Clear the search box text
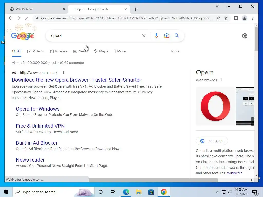This screenshot has width=263, height=197. click(x=144, y=36)
